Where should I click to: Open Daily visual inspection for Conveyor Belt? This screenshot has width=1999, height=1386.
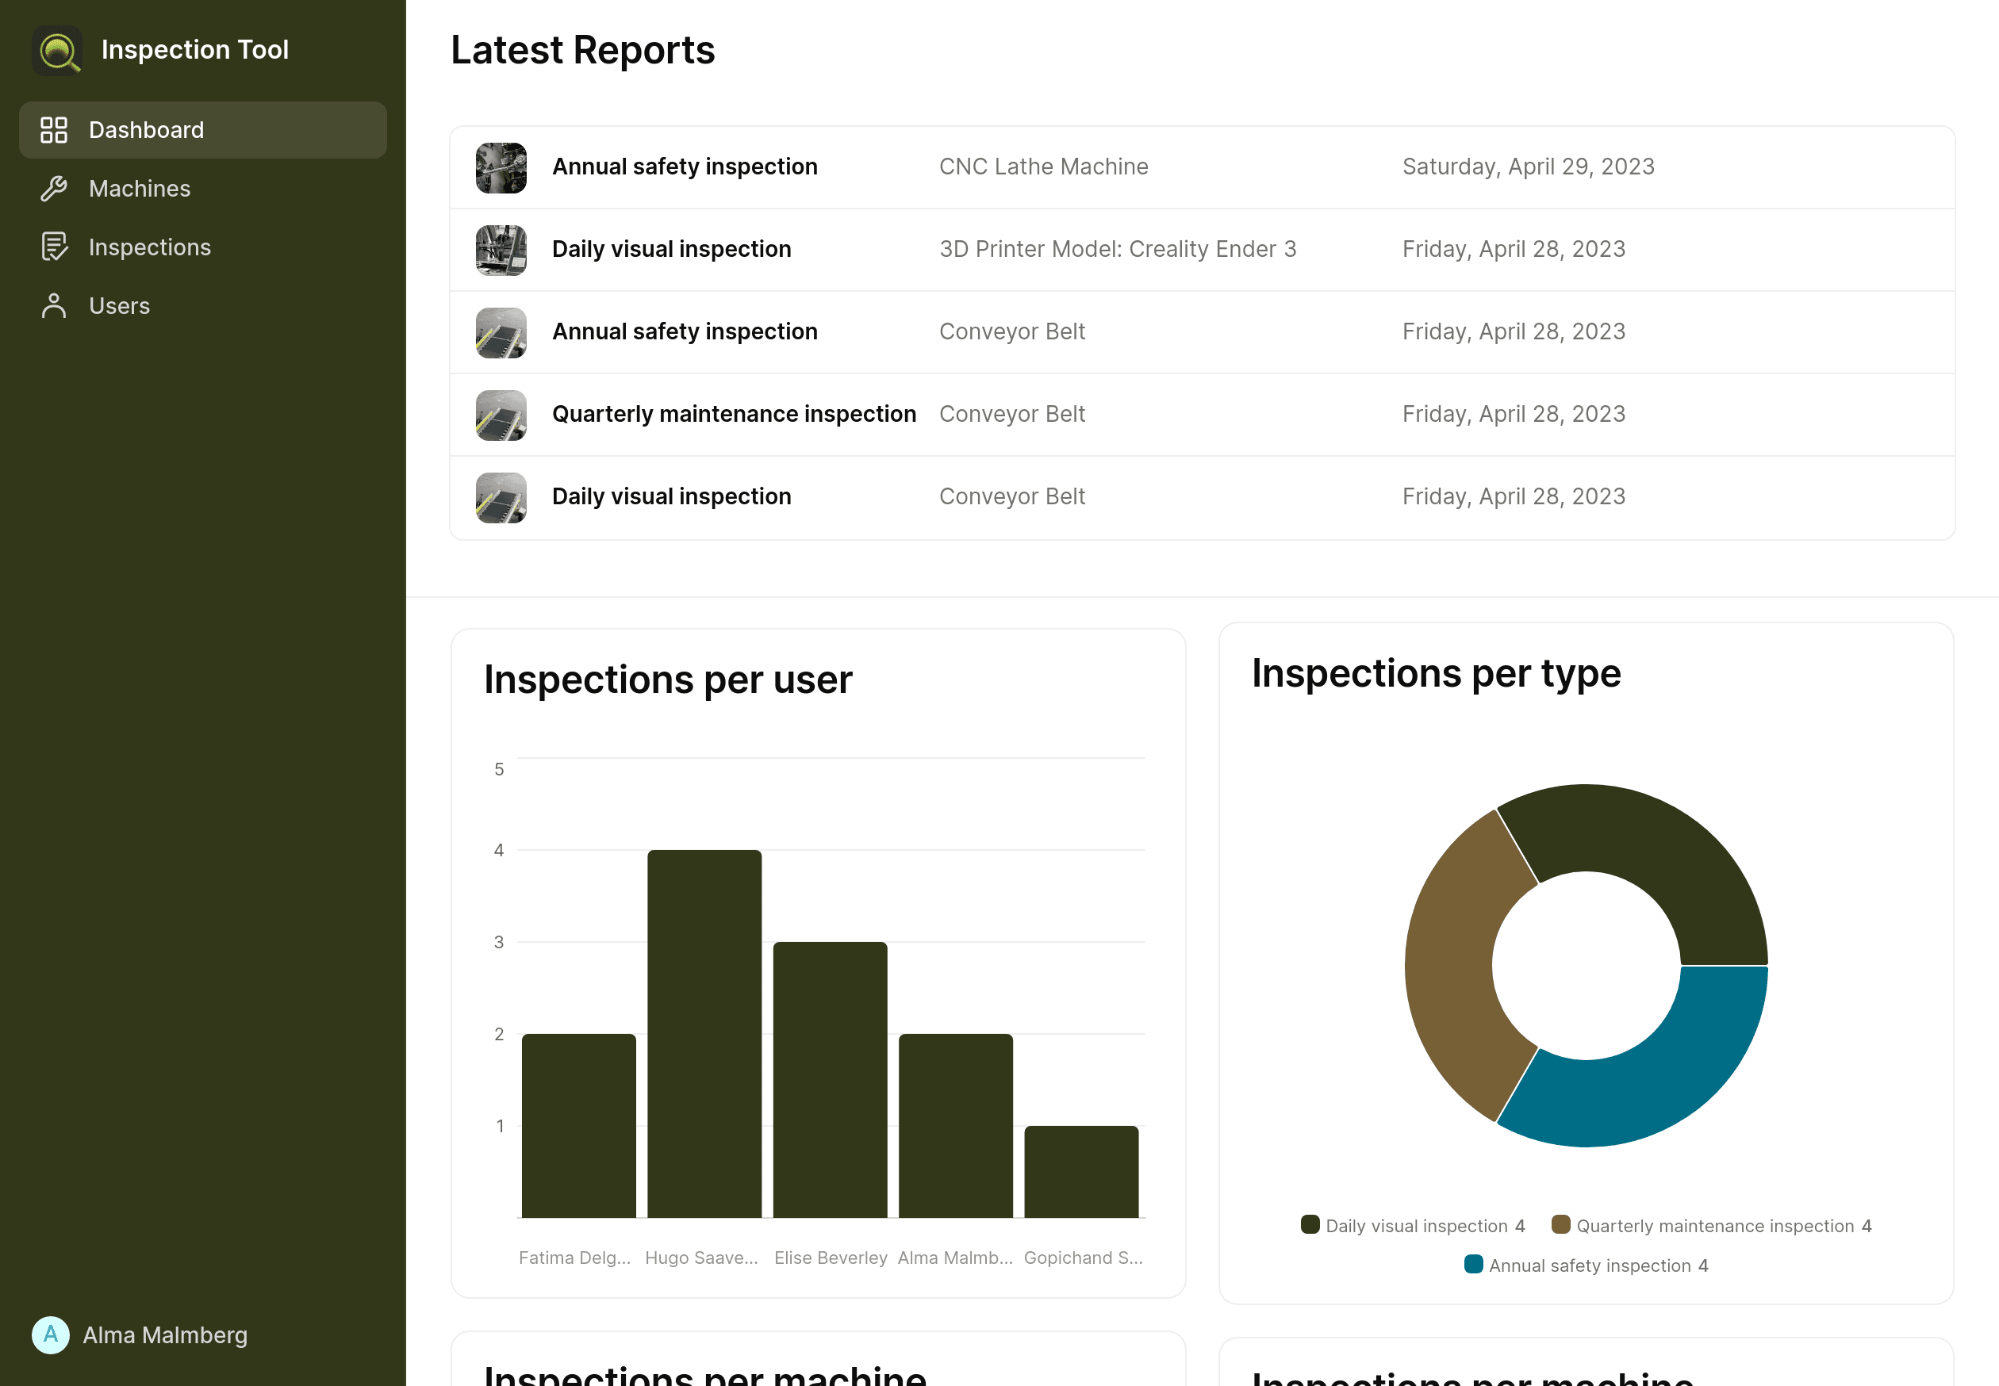672,496
